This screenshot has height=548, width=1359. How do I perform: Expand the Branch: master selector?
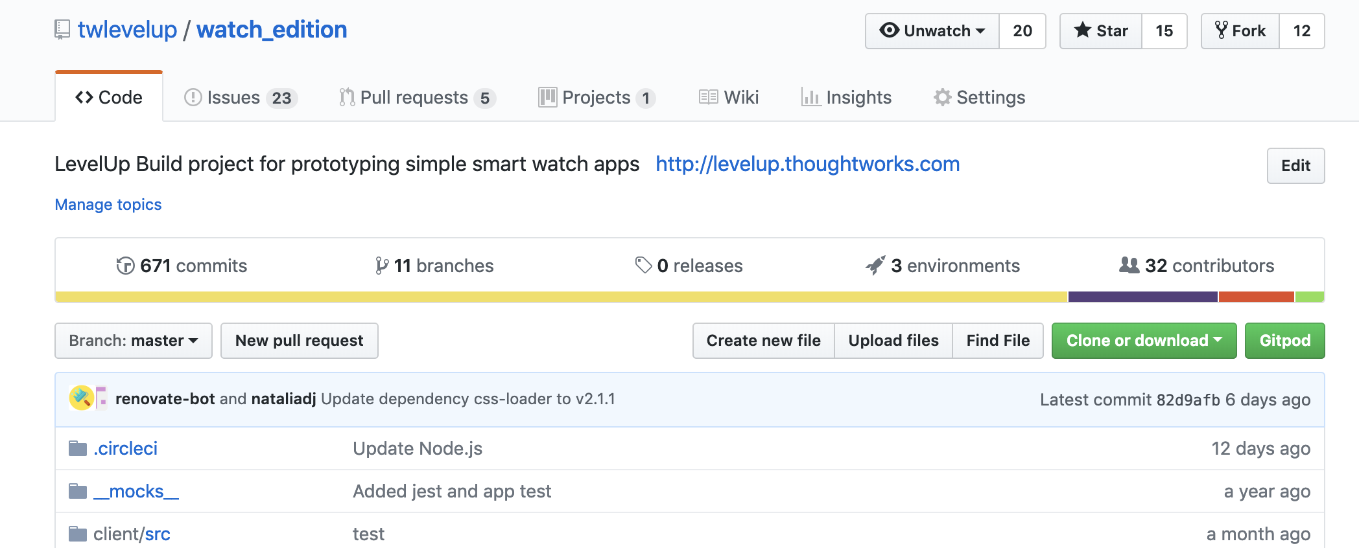point(134,341)
